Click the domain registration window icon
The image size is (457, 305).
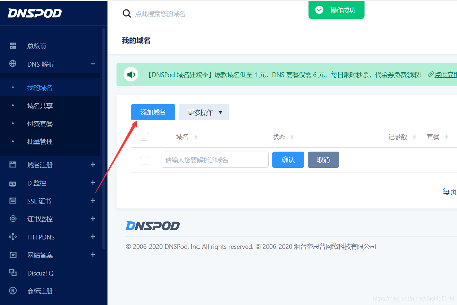pyautogui.click(x=13, y=165)
